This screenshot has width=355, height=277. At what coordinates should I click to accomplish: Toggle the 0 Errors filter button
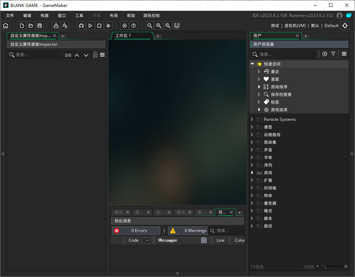(136, 231)
